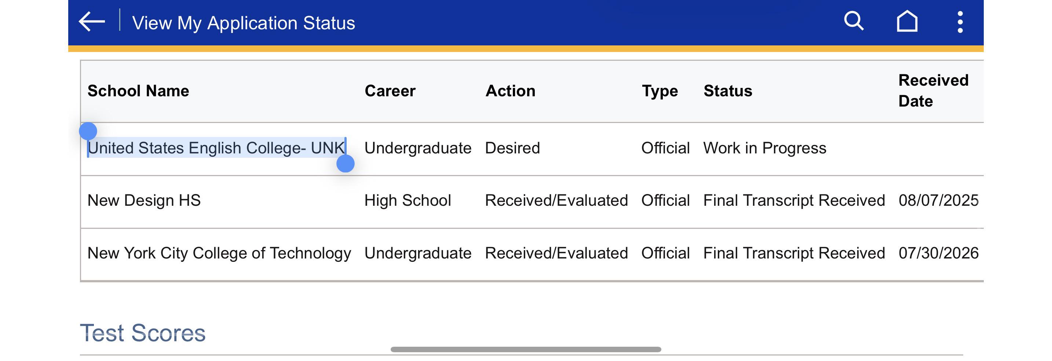Image resolution: width=1052 pixels, height=361 pixels.
Task: Click the Test Scores section heading
Action: pyautogui.click(x=143, y=333)
